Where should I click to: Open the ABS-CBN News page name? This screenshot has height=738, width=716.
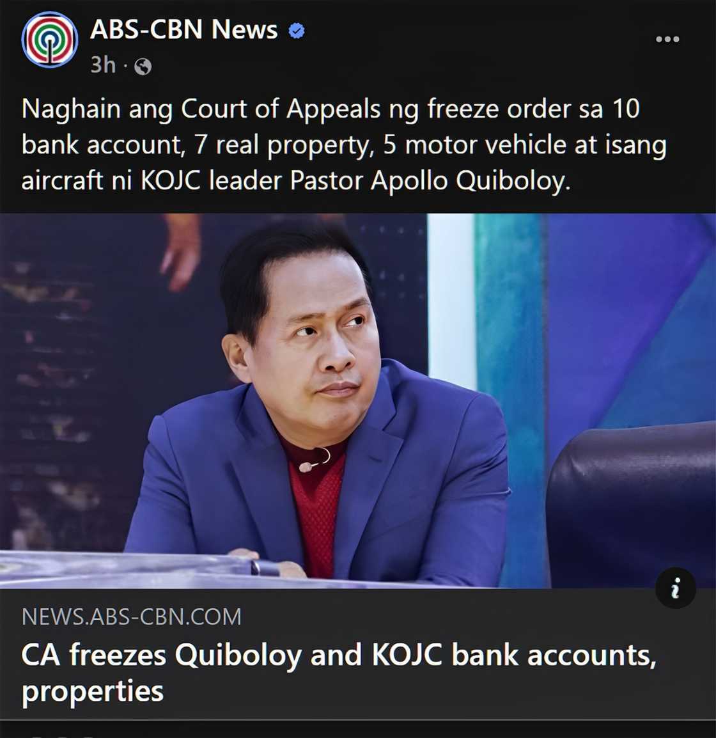coord(184,29)
